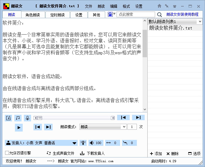Click www.TTSini.com website link

click(101, 161)
